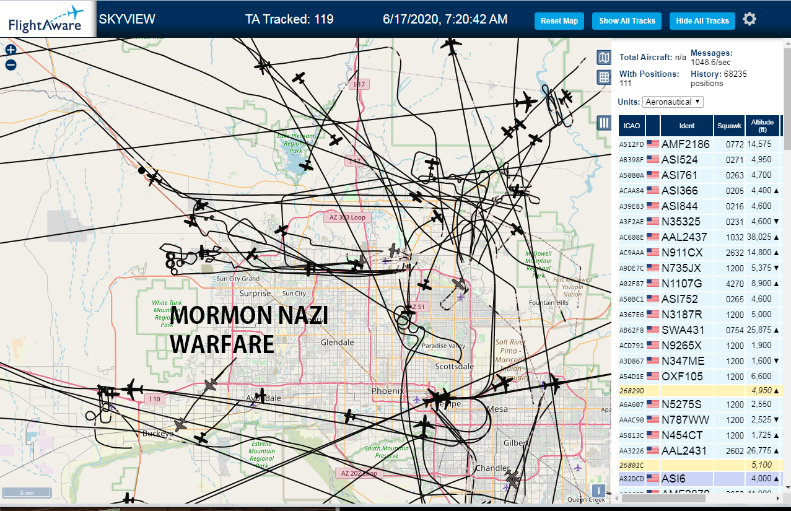Select aircraft N735JX
Image resolution: width=791 pixels, height=511 pixels.
click(699, 268)
